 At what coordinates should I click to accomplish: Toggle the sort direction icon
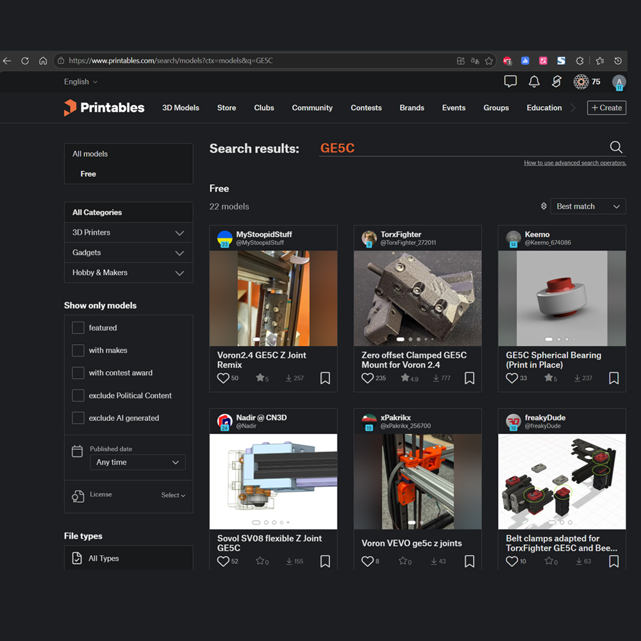point(544,206)
